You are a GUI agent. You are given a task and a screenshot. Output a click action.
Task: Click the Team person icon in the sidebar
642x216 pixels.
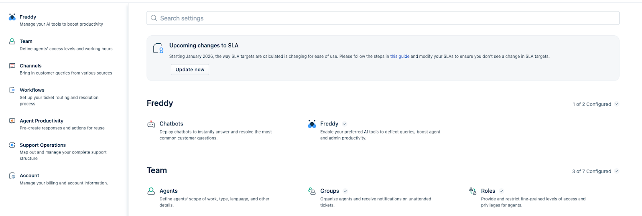pyautogui.click(x=12, y=41)
